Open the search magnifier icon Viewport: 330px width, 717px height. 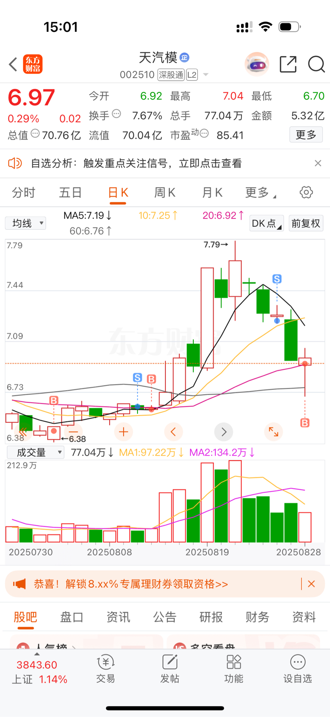point(316,64)
